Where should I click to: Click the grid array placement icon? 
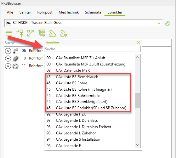click(x=42, y=33)
